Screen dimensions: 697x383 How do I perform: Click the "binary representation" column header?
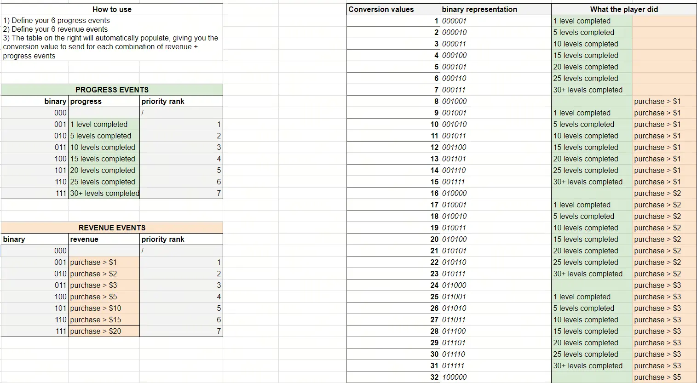click(495, 9)
